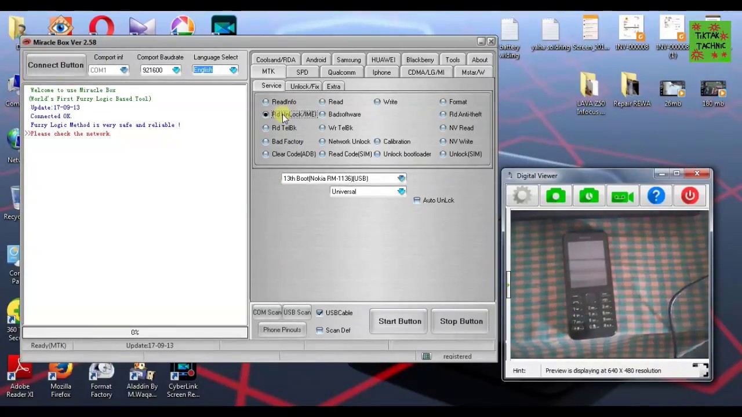Click the 0% progress bar
The image size is (742, 417).
coord(135,332)
